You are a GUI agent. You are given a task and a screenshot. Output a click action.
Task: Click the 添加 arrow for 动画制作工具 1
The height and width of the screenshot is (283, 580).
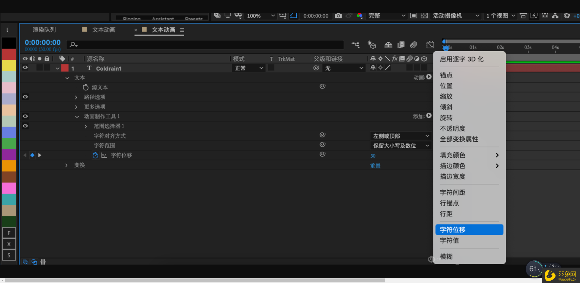pyautogui.click(x=429, y=116)
